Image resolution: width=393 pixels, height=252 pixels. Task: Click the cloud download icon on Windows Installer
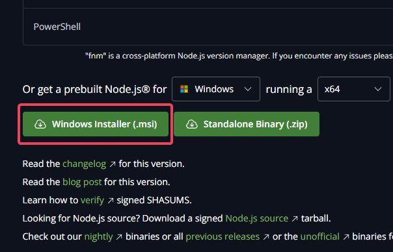pyautogui.click(x=40, y=124)
